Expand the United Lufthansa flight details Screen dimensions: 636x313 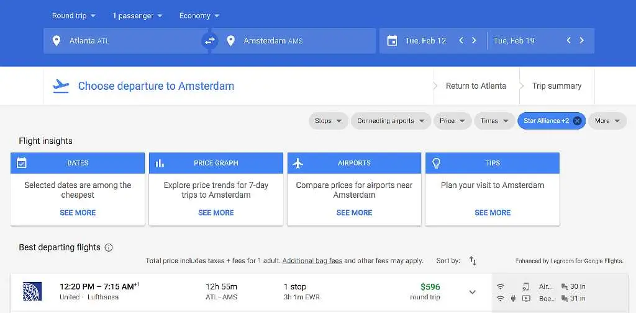click(x=472, y=292)
